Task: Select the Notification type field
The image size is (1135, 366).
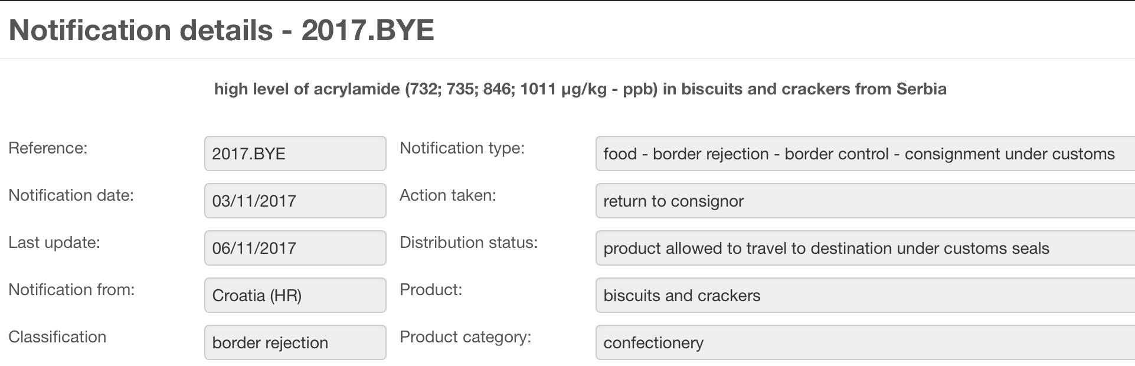Action: (x=865, y=153)
